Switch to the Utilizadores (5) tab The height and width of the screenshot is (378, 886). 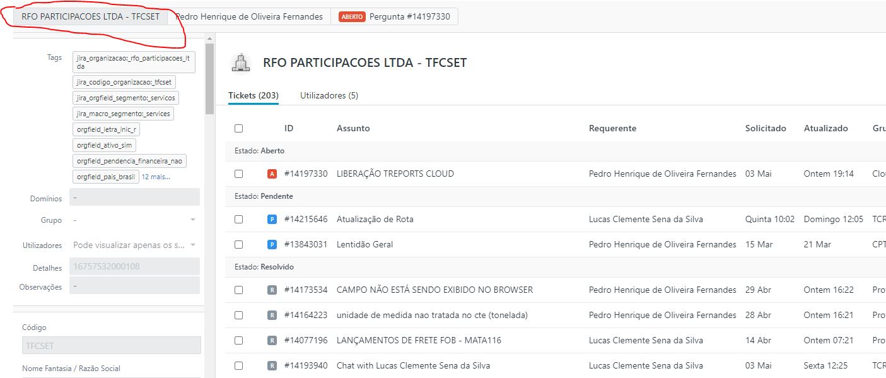329,95
